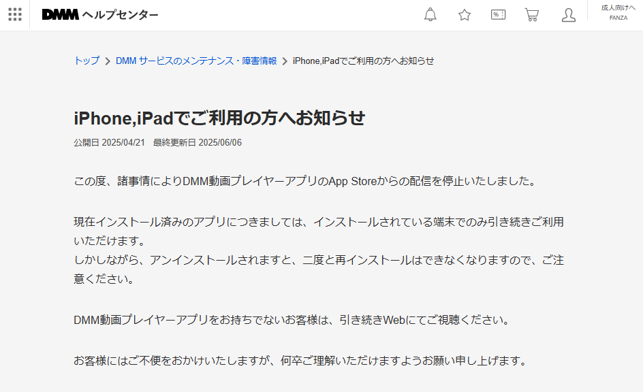Select the current page breadcrumb entry
This screenshot has width=643, height=392.
click(x=364, y=61)
